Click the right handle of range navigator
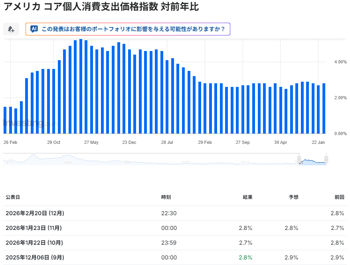This screenshot has width=350, height=265. click(x=326, y=159)
